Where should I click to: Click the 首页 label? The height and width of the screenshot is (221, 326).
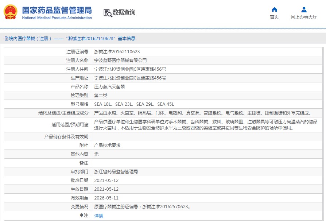pos(274,17)
